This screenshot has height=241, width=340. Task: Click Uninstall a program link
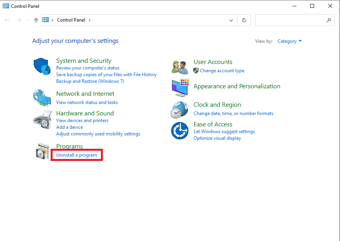click(x=77, y=155)
